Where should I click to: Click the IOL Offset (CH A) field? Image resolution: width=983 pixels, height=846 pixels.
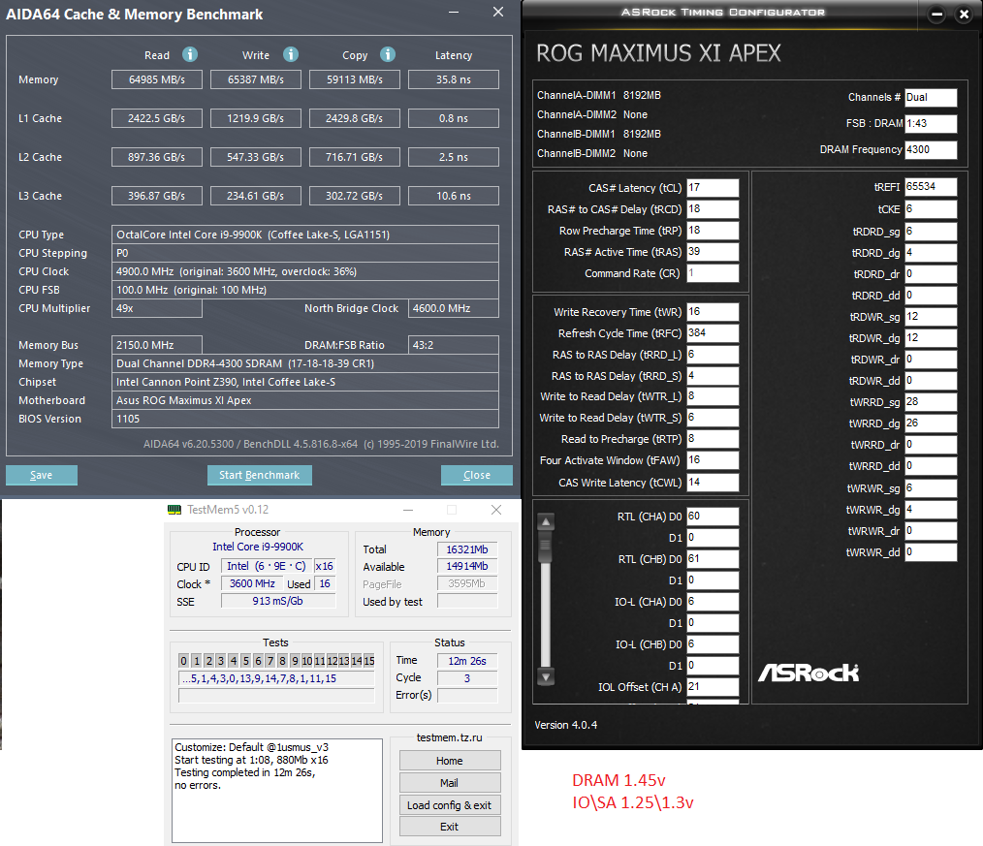pos(713,687)
